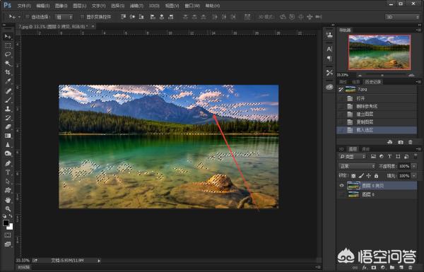The image size is (424, 272).
Task: Open the Navigator panel flyout menu
Action: tap(418, 30)
